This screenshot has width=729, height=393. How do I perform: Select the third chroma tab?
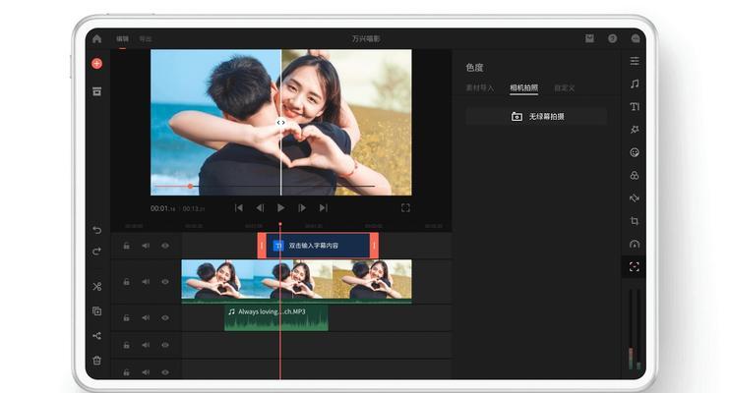[565, 87]
